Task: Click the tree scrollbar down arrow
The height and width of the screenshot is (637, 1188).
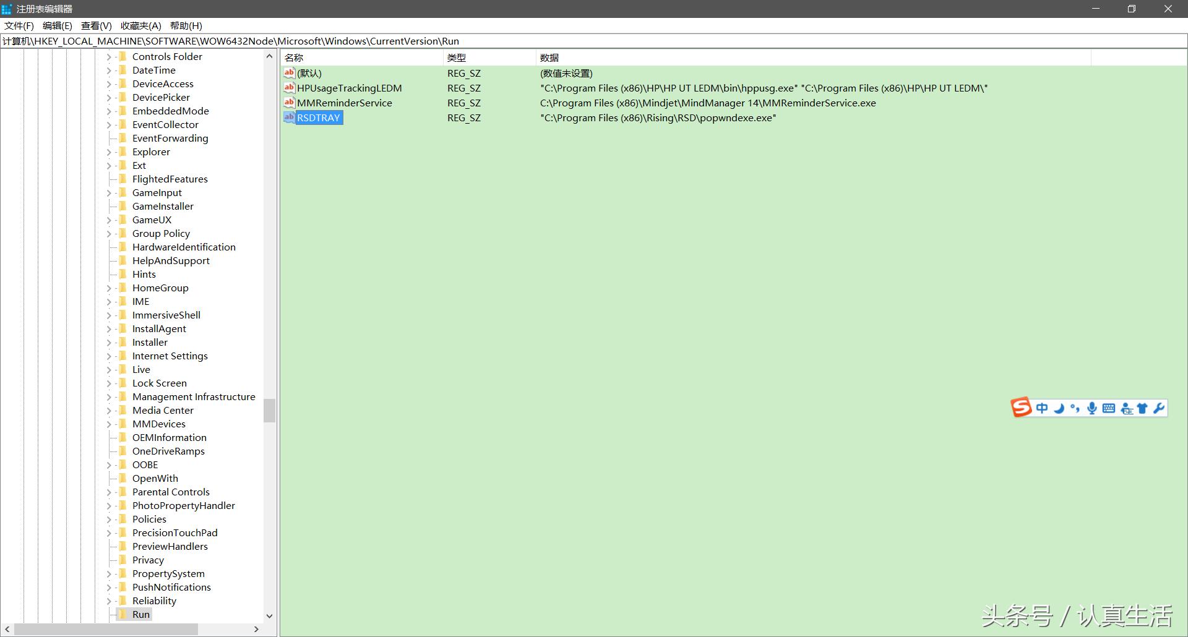Action: [269, 616]
